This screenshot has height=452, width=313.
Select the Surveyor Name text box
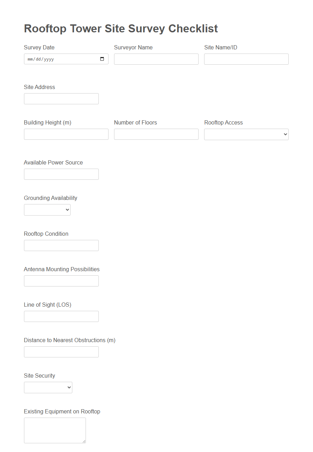156,59
